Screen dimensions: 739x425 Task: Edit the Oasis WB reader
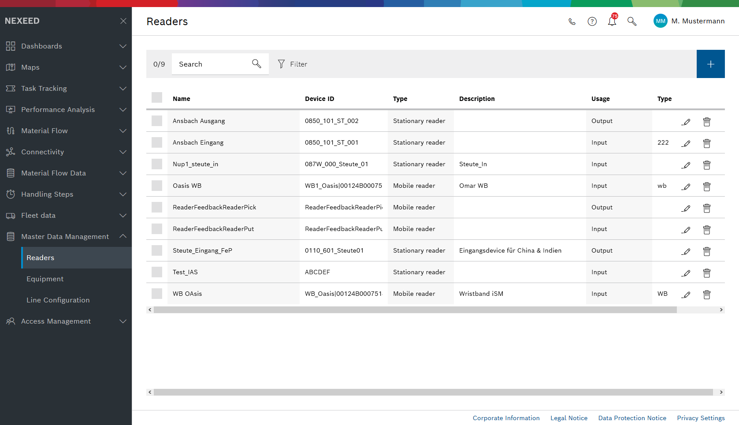pos(686,186)
